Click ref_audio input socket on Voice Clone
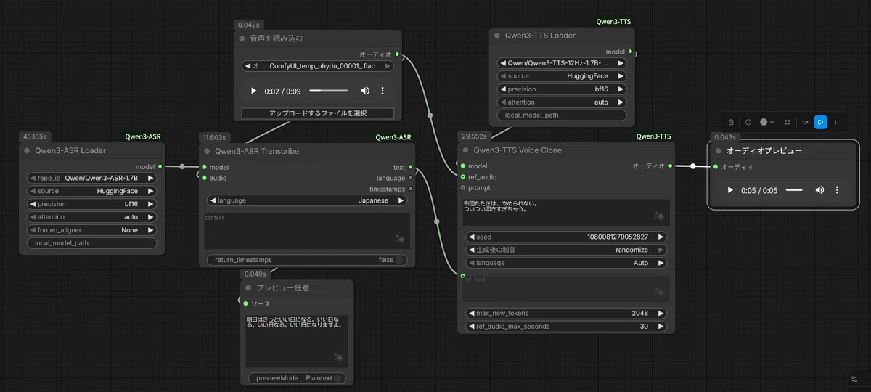This screenshot has height=392, width=871. coord(463,177)
